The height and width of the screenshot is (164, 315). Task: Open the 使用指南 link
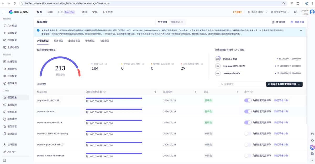pos(279,22)
